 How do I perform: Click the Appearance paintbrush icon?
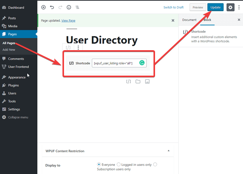click(4, 77)
